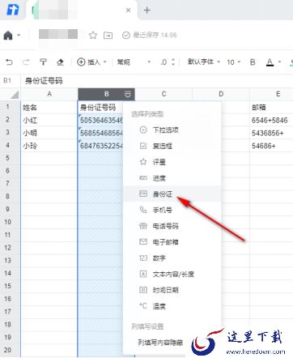Click the formula bar showing 身份证号码

point(156,80)
